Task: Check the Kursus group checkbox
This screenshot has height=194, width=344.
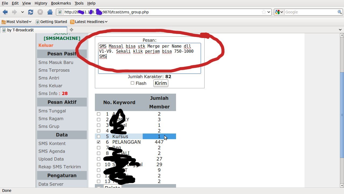Action: (99, 136)
